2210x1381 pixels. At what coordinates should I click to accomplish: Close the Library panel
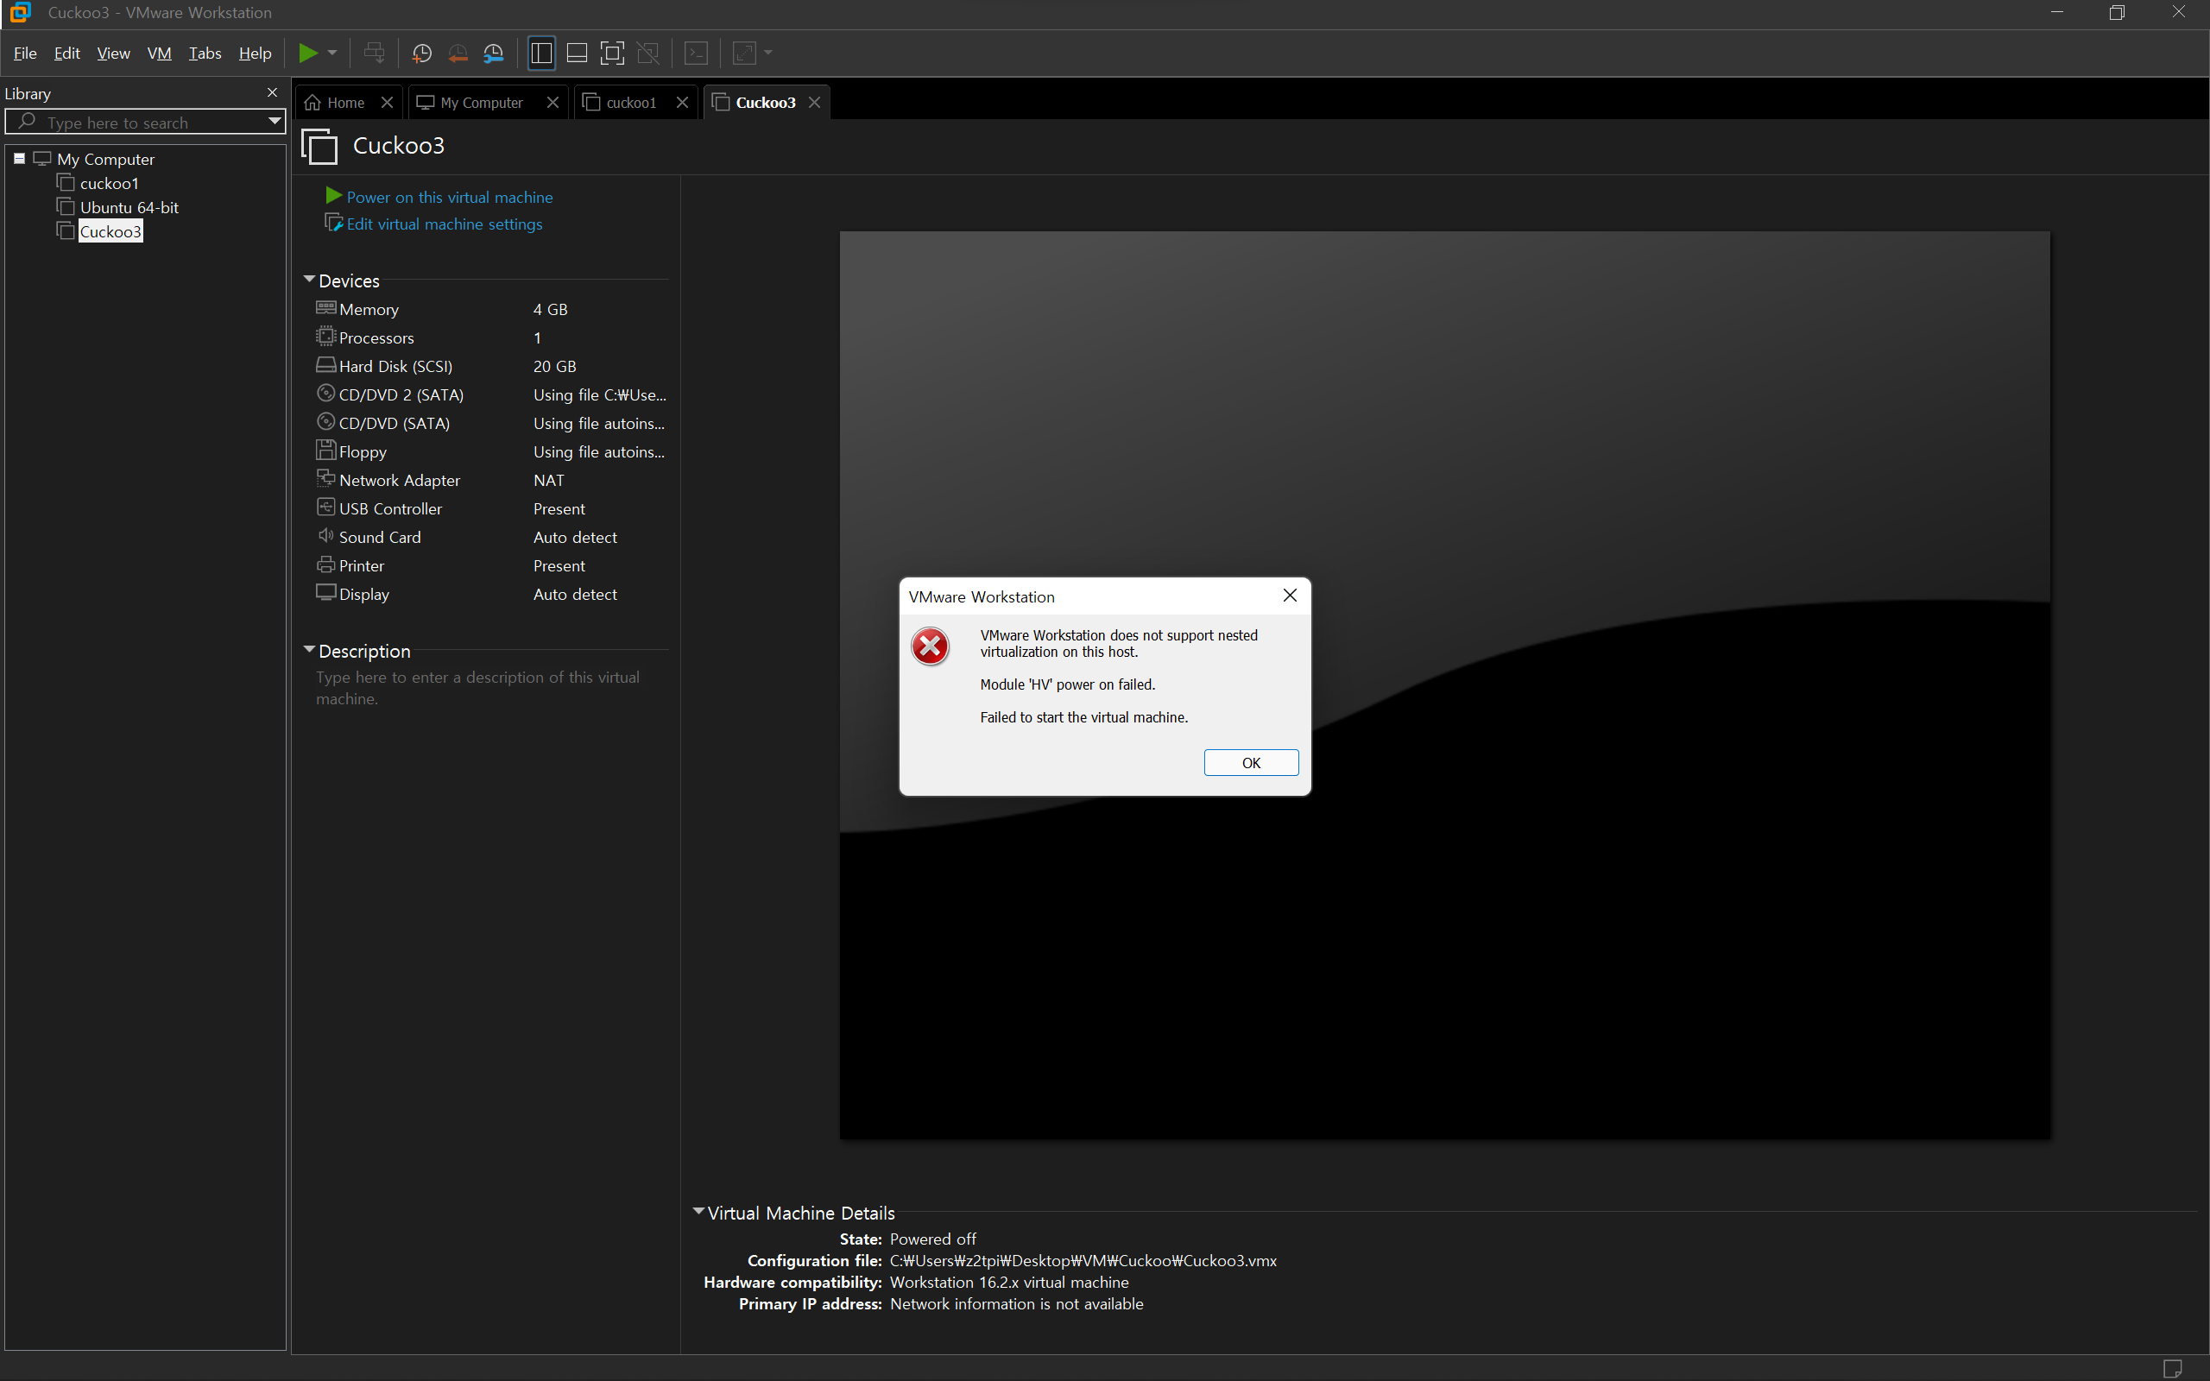(272, 93)
